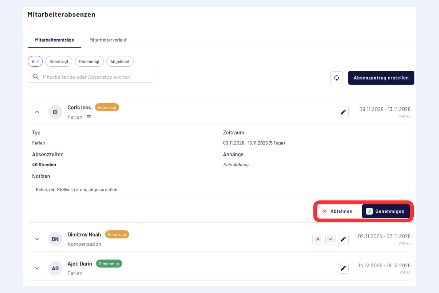Approve Dimitrov Noah's request with the green check icon

pyautogui.click(x=330, y=239)
